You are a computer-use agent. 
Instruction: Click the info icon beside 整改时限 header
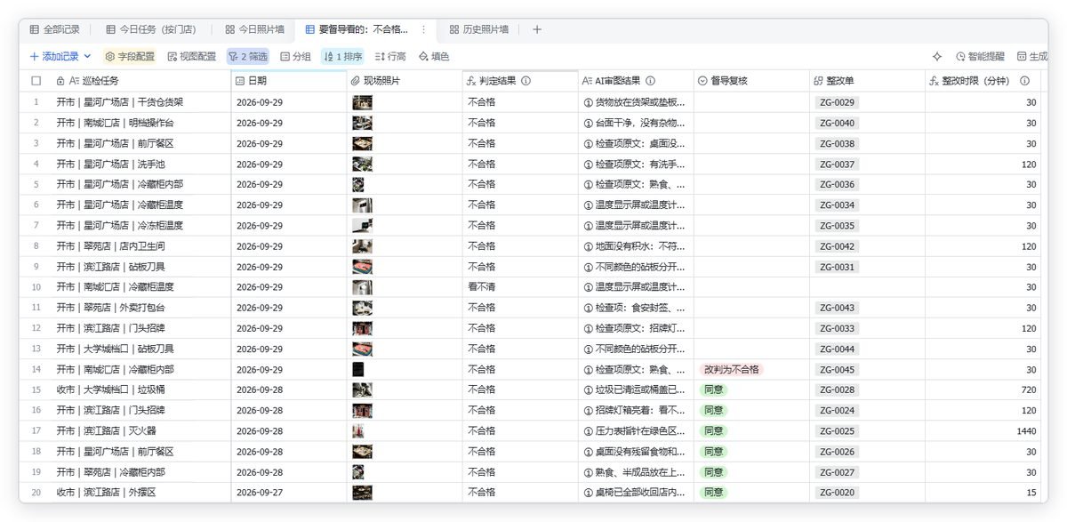[x=1024, y=81]
